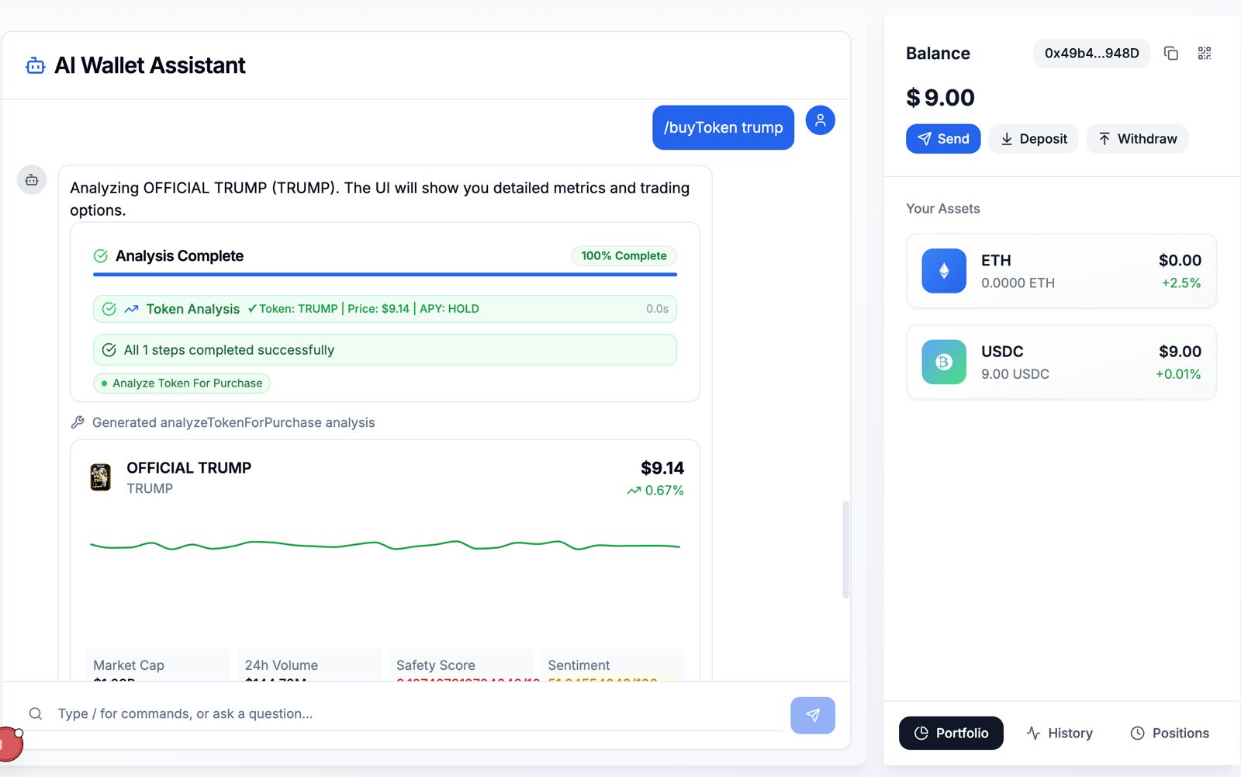
Task: Click the Your Assets heading
Action: coord(943,209)
